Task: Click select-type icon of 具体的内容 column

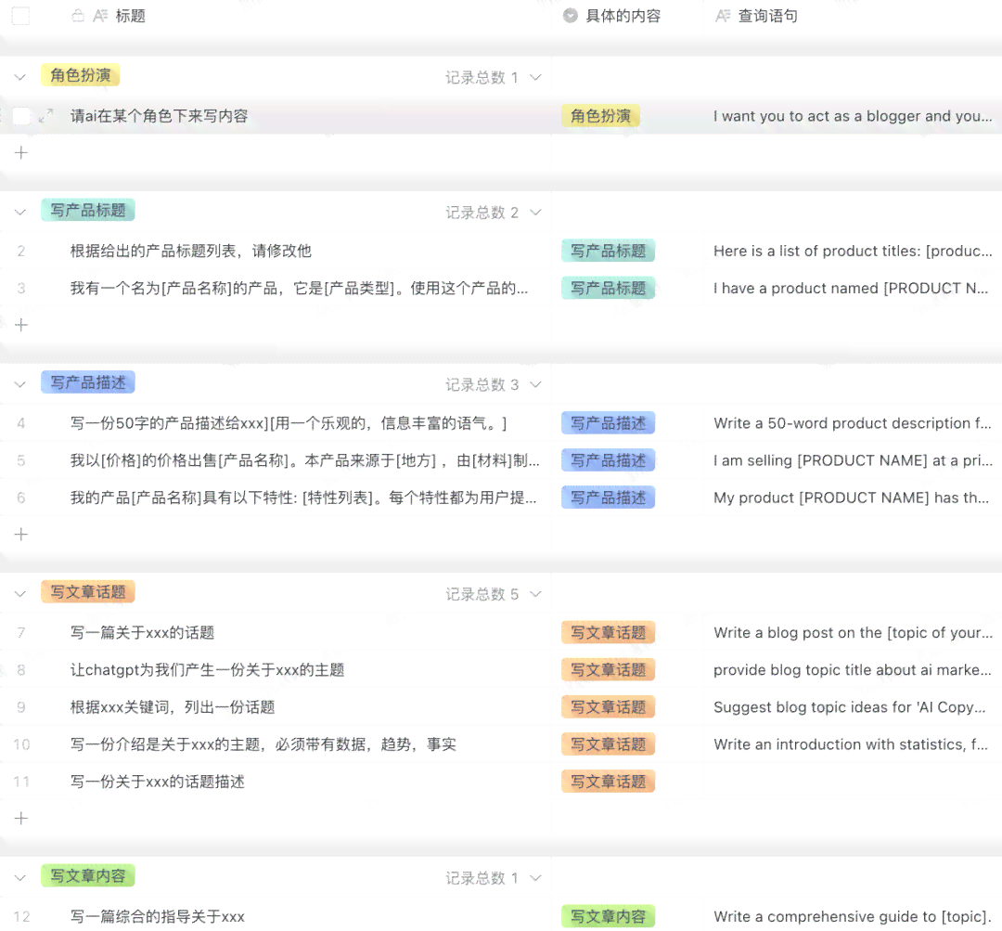Action: (570, 16)
